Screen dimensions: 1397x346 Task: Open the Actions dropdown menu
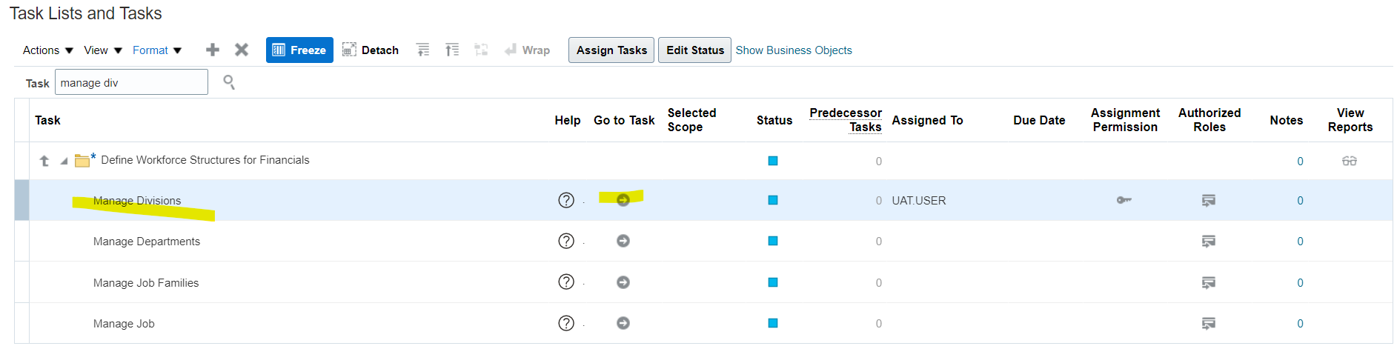(48, 50)
